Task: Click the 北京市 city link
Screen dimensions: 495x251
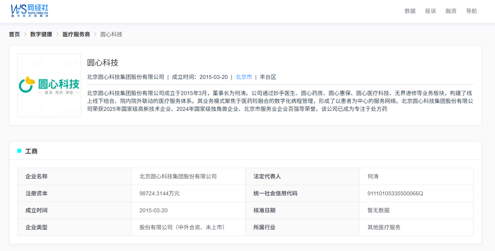Action: coord(244,77)
